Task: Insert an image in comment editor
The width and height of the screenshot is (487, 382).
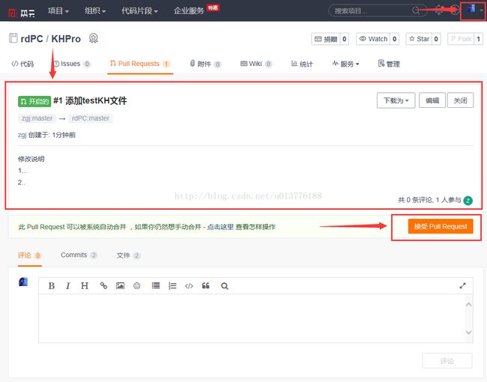Action: 120,285
